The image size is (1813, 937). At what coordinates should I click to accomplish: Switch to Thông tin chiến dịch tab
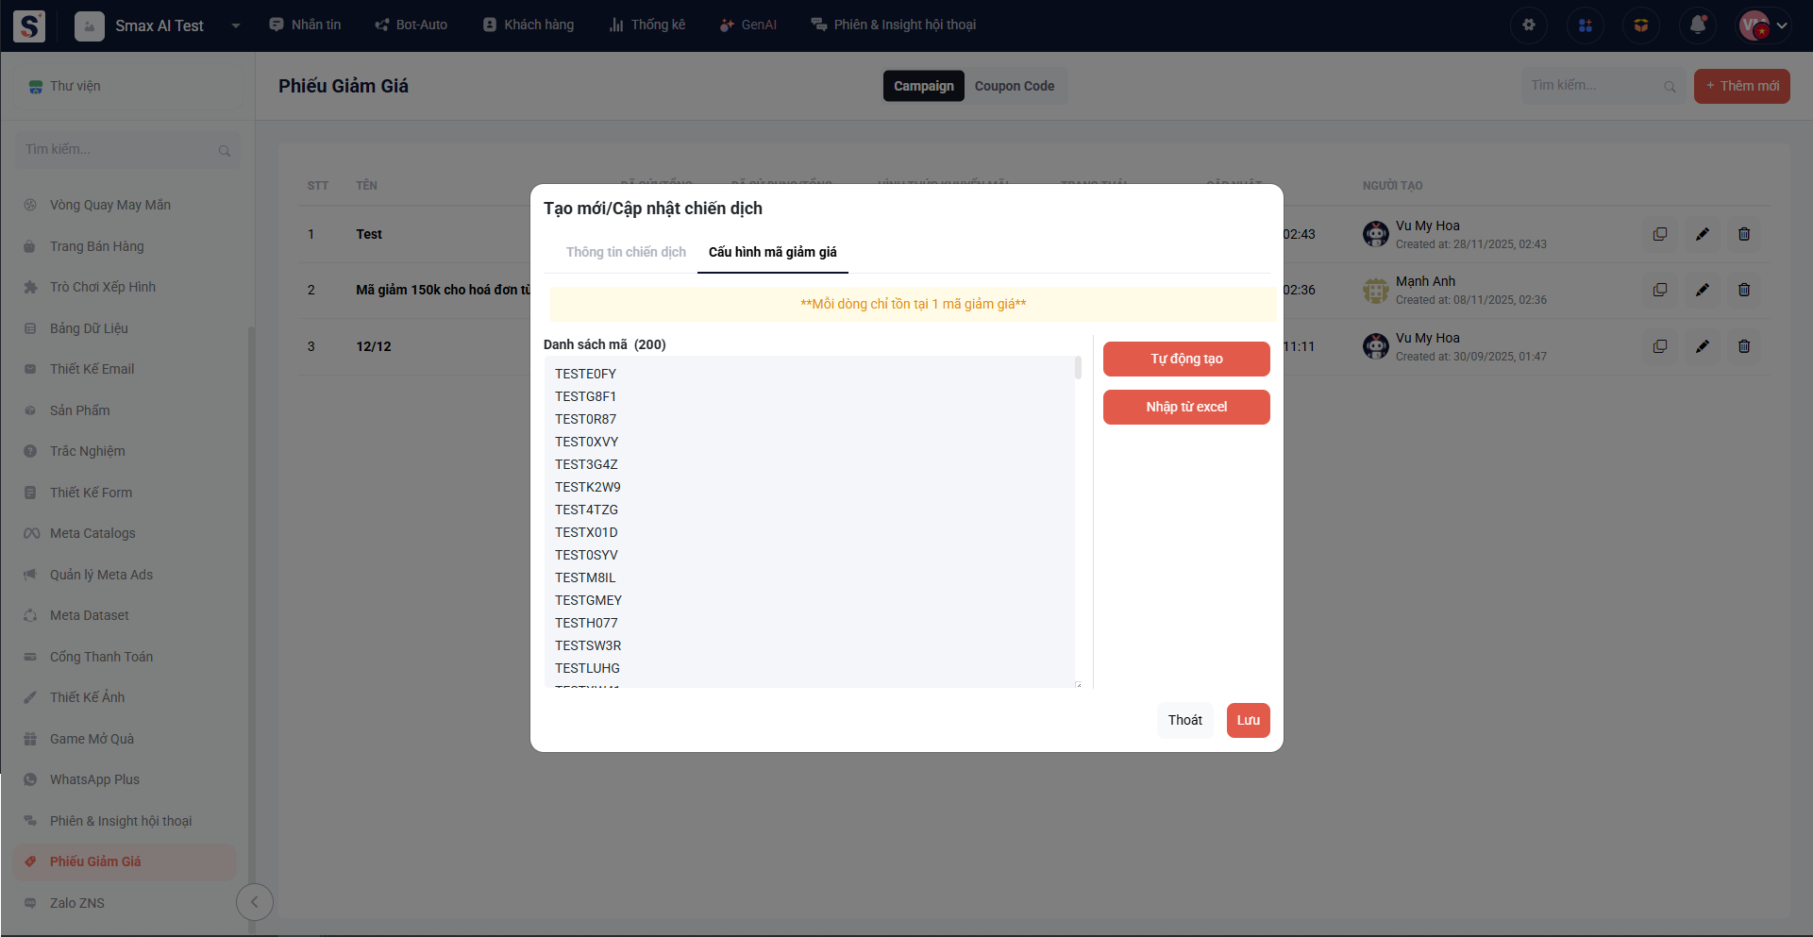pyautogui.click(x=626, y=252)
